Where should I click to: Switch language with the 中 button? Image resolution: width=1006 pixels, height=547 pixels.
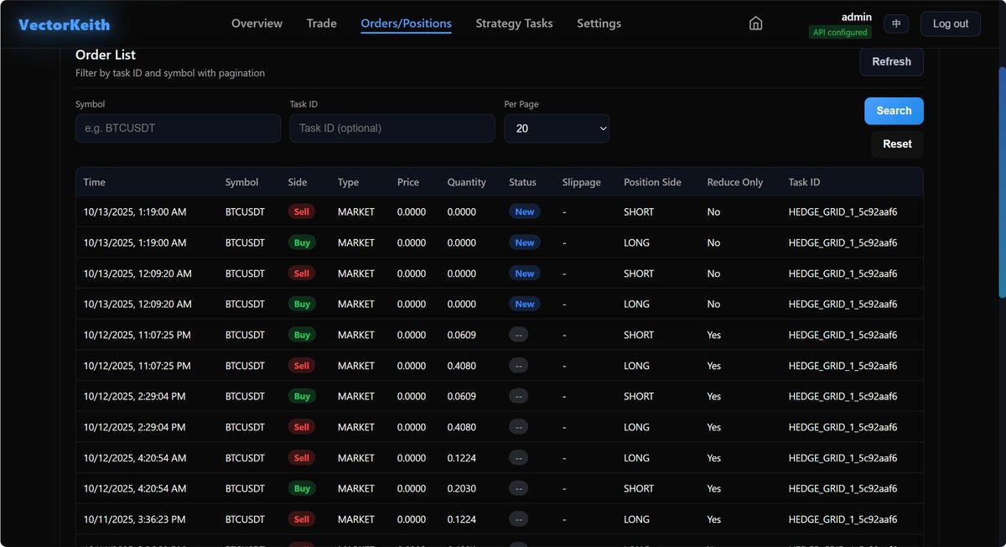point(896,23)
